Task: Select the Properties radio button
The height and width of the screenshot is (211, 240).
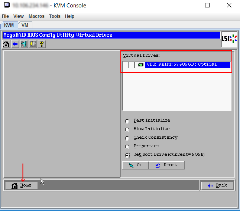Action: click(x=127, y=147)
